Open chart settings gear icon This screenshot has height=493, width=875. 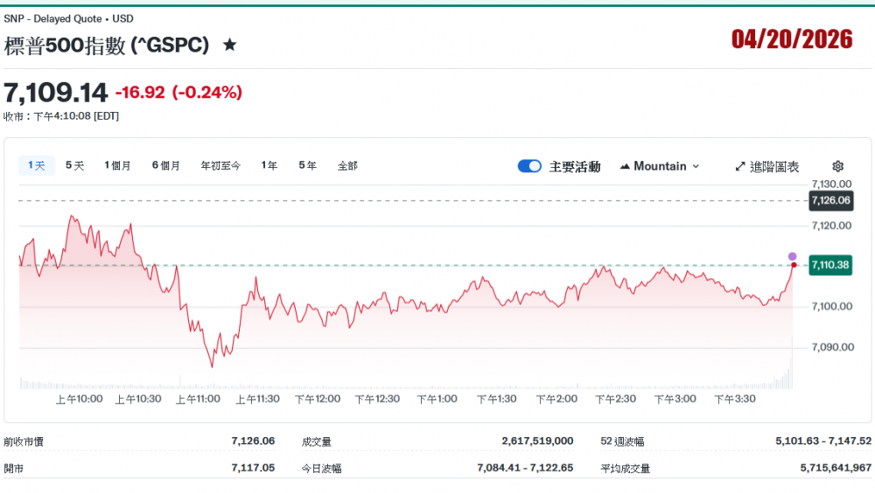pos(837,166)
